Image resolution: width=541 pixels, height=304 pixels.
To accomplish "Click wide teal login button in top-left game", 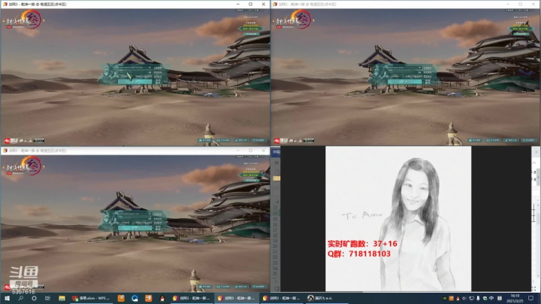I will click(x=135, y=81).
